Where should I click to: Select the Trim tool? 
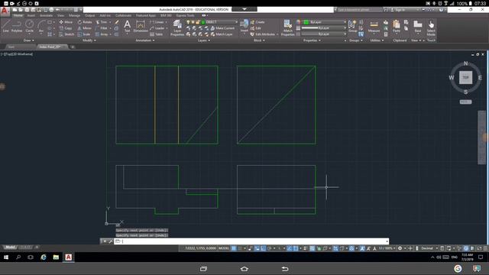(x=102, y=22)
